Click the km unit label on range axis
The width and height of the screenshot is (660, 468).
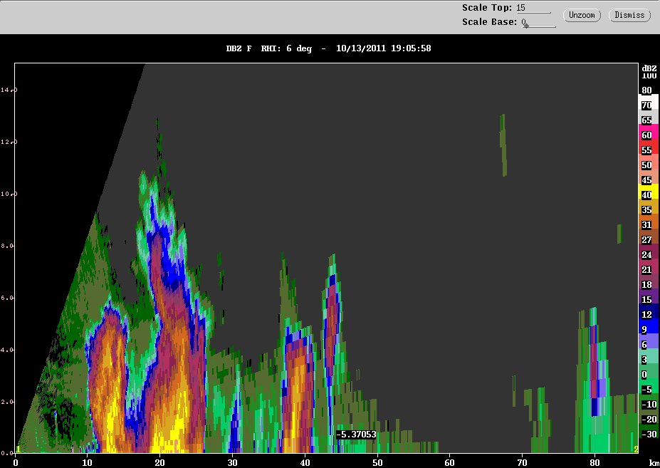pyautogui.click(x=654, y=463)
